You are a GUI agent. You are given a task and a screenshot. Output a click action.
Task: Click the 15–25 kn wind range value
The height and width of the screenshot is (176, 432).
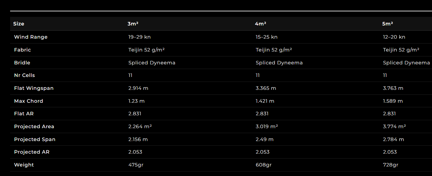pos(267,37)
